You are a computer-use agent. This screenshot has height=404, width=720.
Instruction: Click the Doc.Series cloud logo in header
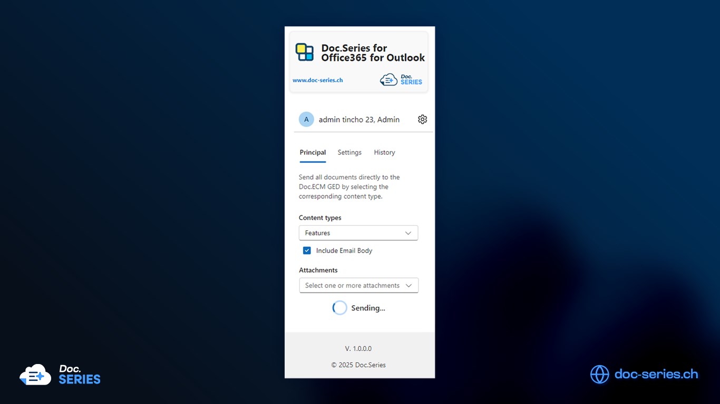[401, 79]
